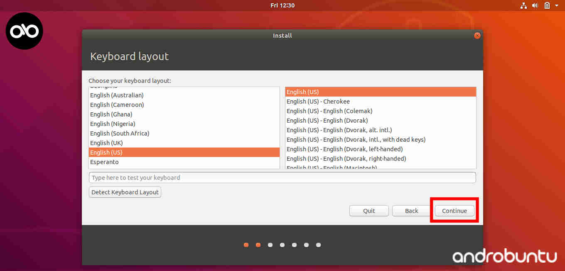This screenshot has width=565, height=271.
Task: Click the battery icon in the top bar
Action: pos(547,5)
